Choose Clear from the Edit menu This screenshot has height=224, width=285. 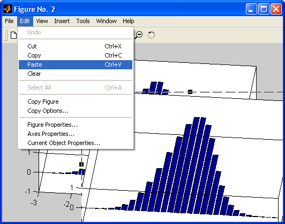point(76,74)
